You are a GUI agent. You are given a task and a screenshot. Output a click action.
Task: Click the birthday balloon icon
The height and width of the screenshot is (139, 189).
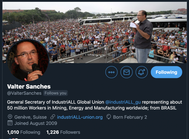click(109, 117)
